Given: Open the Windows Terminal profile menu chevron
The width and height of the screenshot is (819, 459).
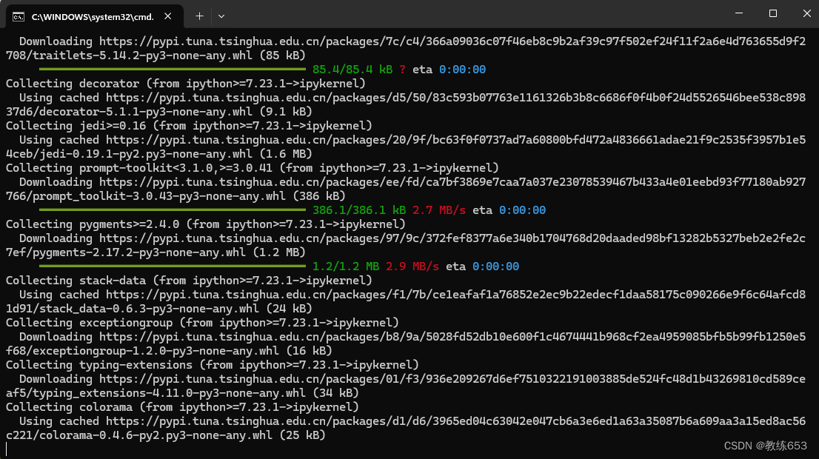Looking at the screenshot, I should [x=221, y=16].
